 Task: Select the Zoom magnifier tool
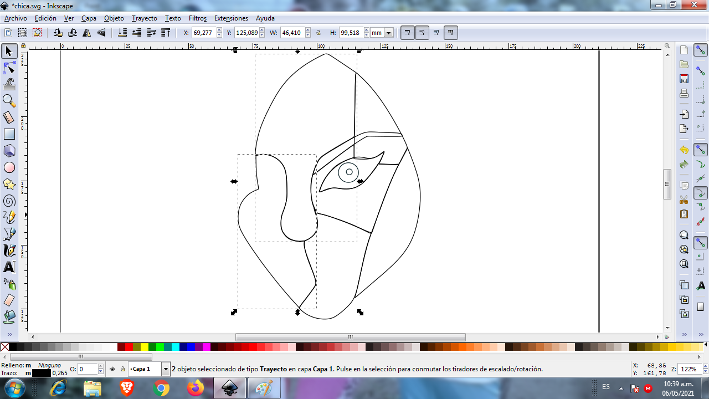pyautogui.click(x=9, y=101)
